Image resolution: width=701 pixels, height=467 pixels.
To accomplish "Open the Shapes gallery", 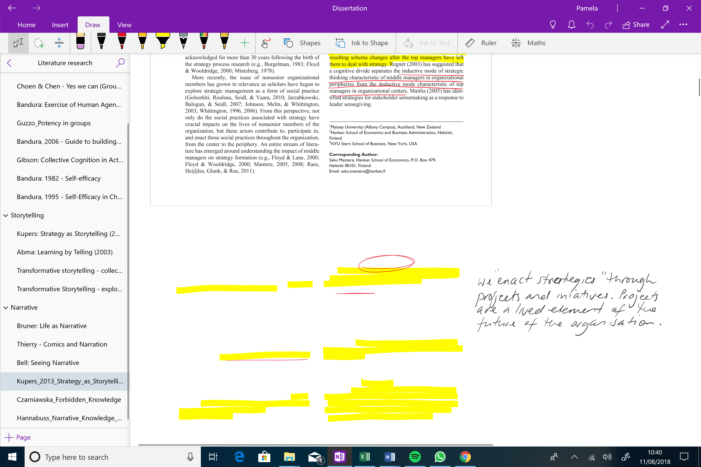I will 302,43.
